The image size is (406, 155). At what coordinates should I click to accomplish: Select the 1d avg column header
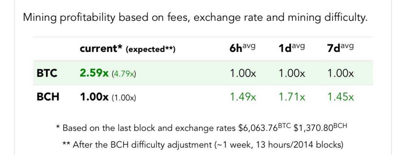click(291, 48)
